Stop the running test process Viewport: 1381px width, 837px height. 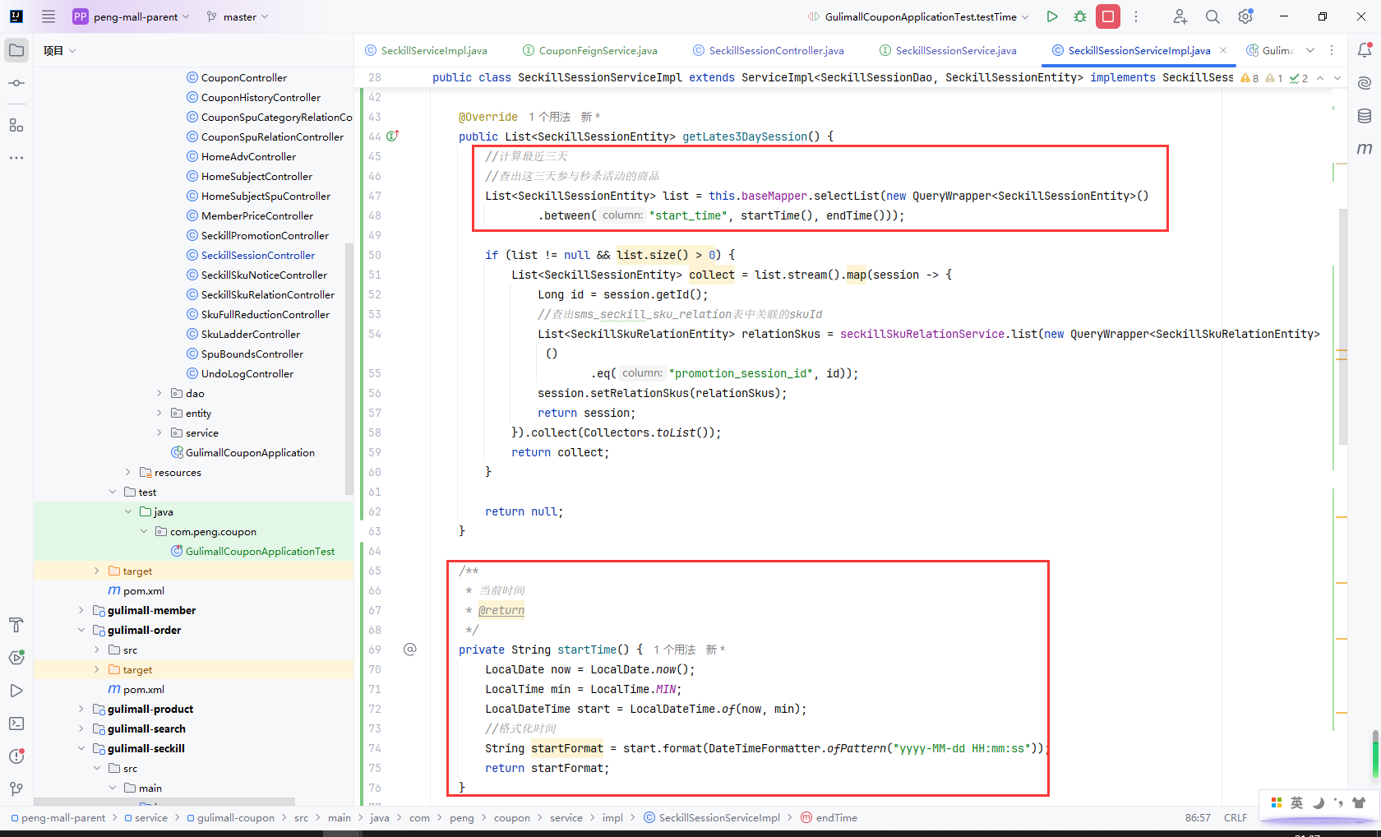tap(1108, 16)
